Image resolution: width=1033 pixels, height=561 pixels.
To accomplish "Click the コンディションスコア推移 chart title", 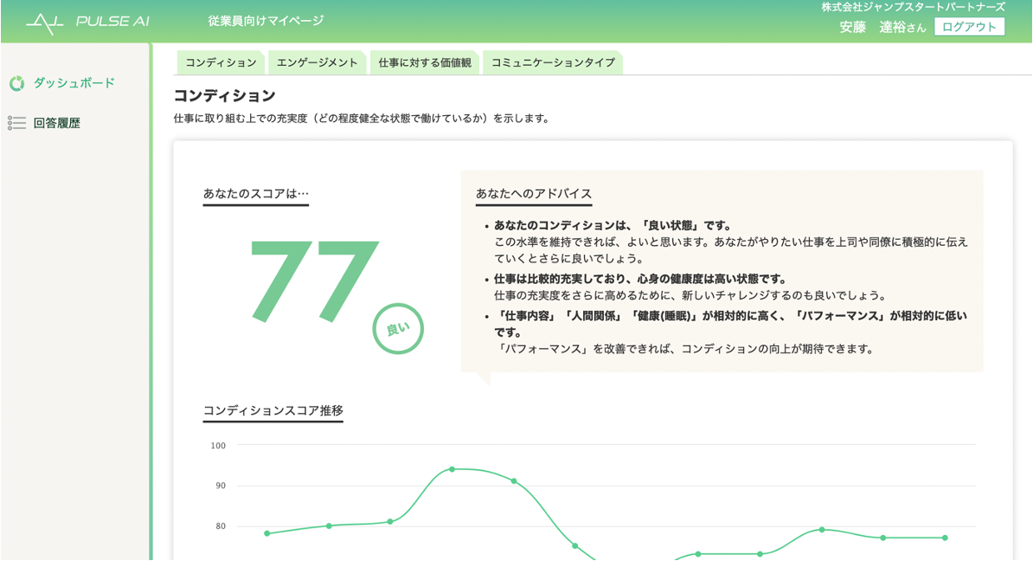I will 273,410.
